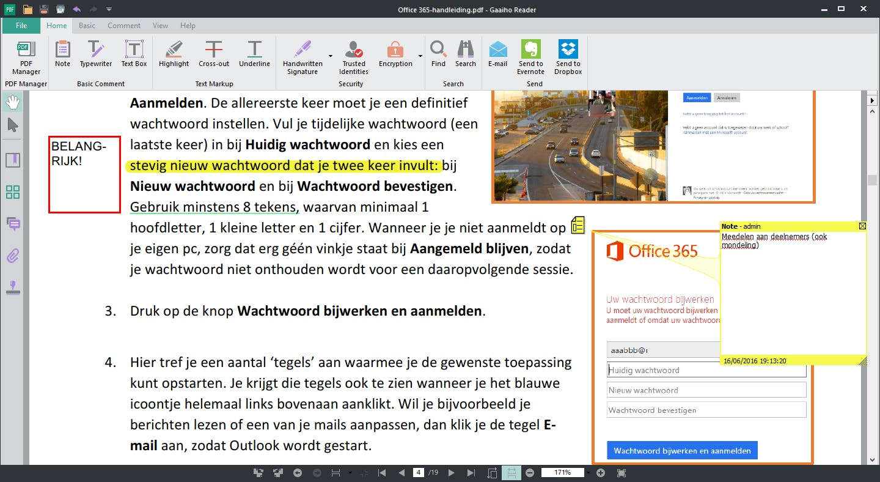Pick the Cross-out markup tool
Image resolution: width=880 pixels, height=482 pixels.
[214, 54]
